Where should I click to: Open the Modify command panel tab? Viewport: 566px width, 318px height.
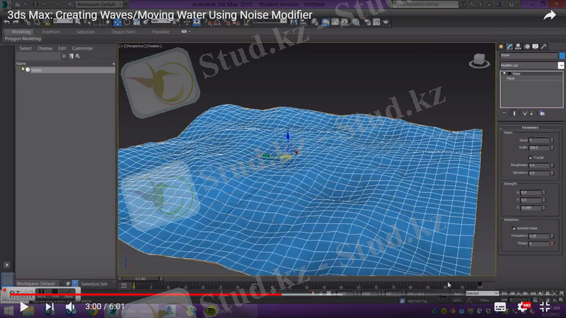coord(509,47)
